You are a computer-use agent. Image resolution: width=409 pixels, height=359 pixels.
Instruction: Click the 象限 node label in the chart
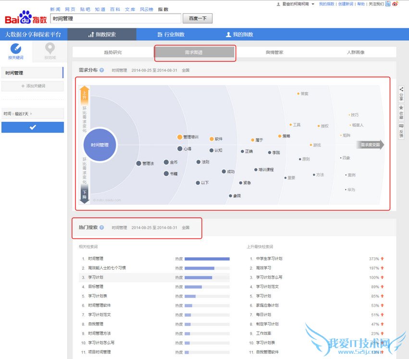pyautogui.click(x=237, y=196)
